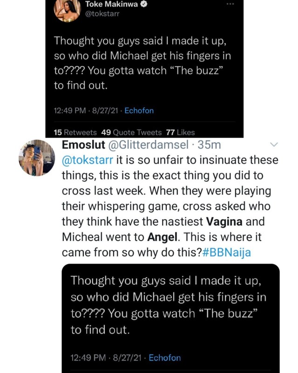This screenshot has height=373, width=298.
Task: Open the three-dot more options menu
Action: pyautogui.click(x=230, y=4)
